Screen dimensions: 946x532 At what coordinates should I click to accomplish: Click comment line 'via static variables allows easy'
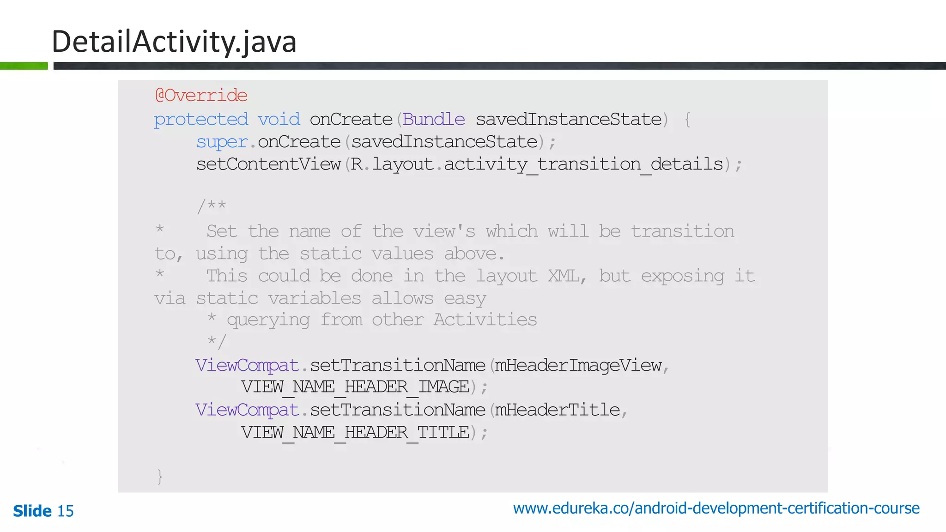point(320,298)
